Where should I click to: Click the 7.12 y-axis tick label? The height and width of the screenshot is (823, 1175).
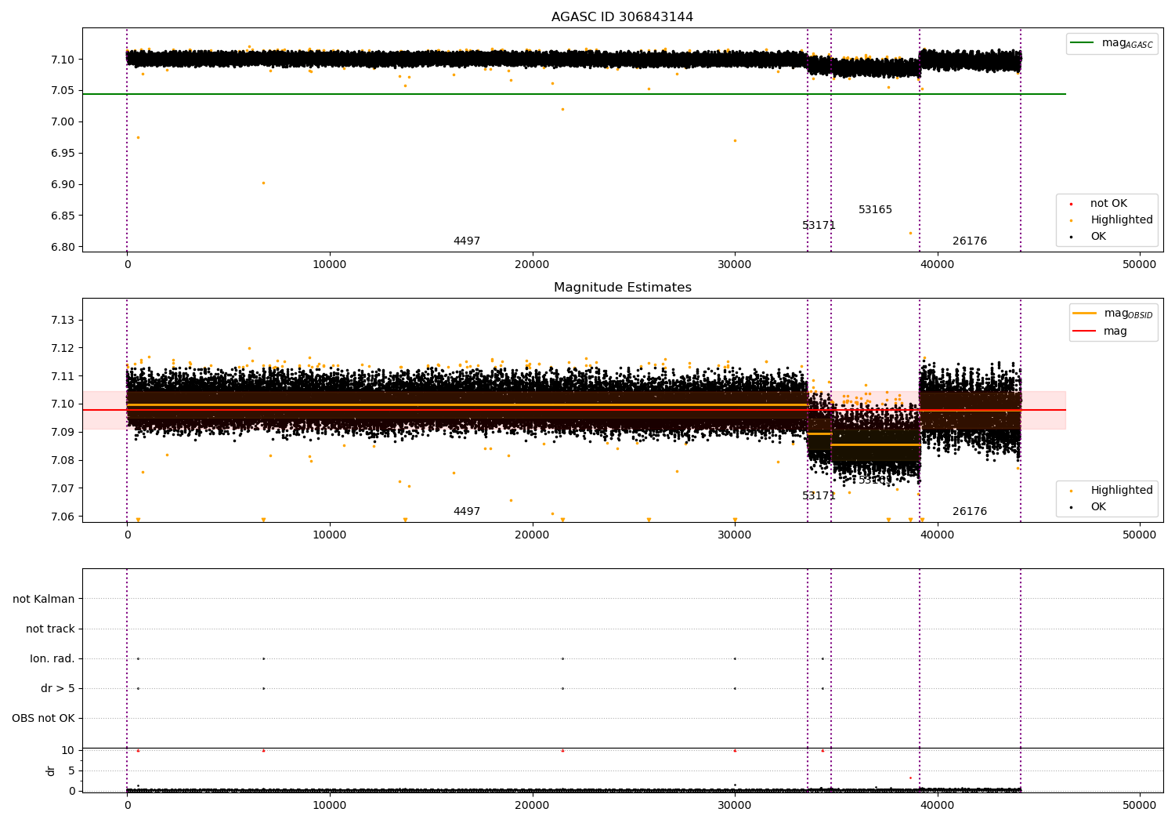coord(63,349)
